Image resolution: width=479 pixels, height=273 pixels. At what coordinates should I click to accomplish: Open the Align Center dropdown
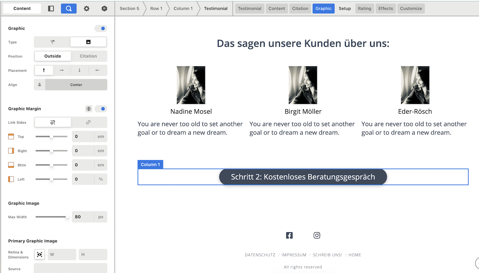pos(76,85)
